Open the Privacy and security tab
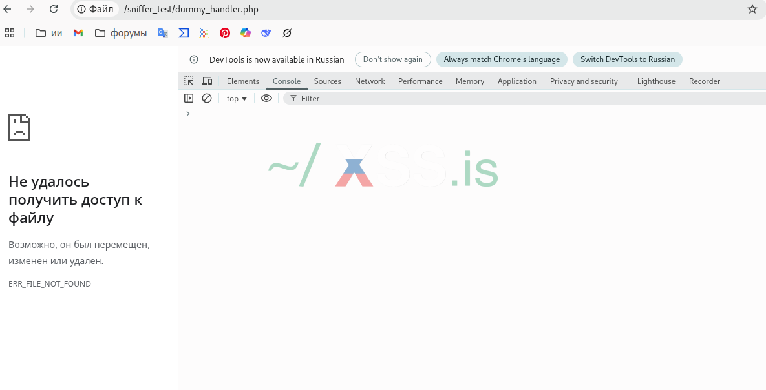 (x=584, y=81)
